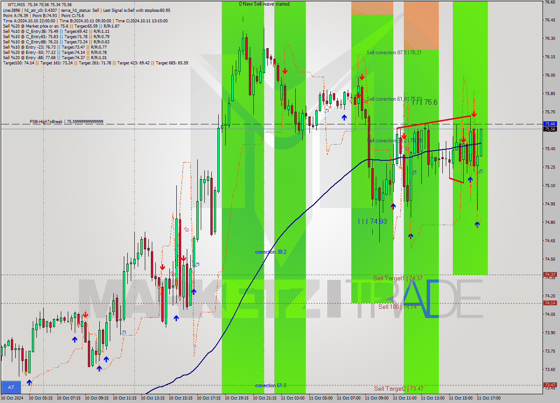Image resolution: width=560 pixels, height=403 pixels.
Task: Click the '11 Oct 03:00' time label
Action: coord(293,398)
